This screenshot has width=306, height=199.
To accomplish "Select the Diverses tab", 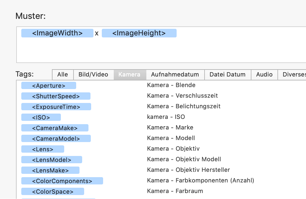I will (x=293, y=75).
